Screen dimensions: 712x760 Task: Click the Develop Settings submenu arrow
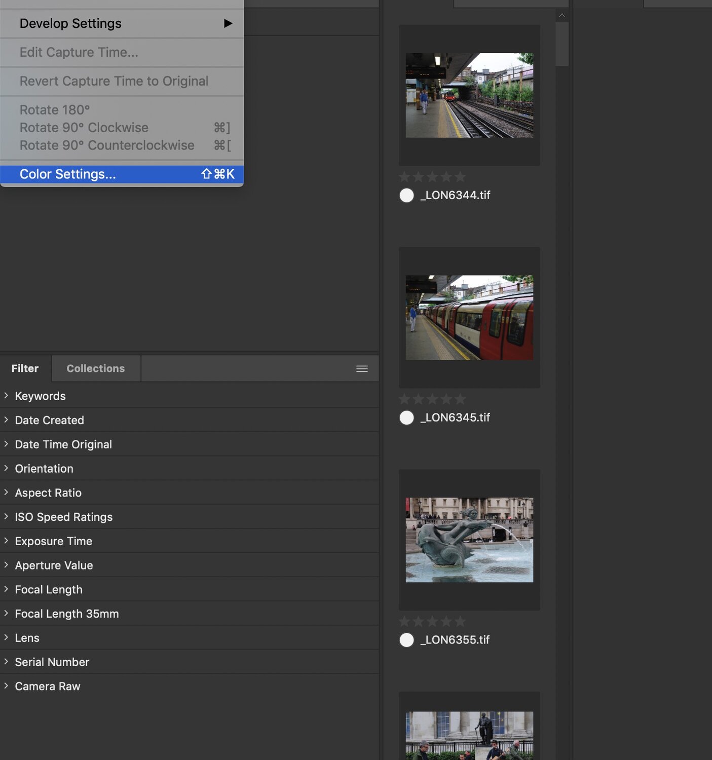(228, 23)
